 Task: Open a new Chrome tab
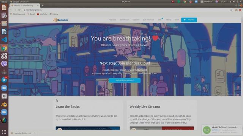[x=43, y=6]
